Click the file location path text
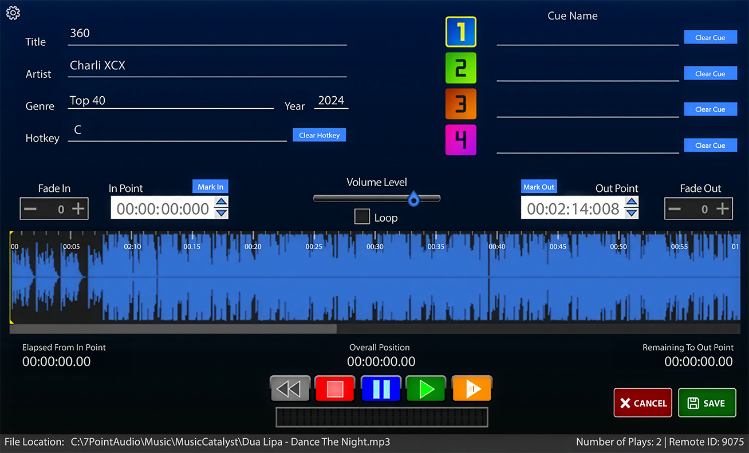Viewport: 749px width, 453px height. [230, 442]
